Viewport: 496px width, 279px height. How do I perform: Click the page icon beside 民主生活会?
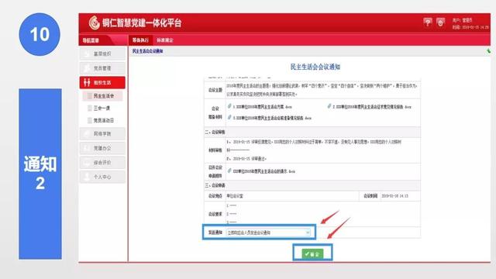[x=90, y=96]
